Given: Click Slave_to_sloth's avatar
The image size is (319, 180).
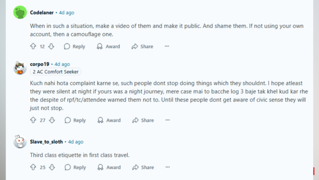Looking at the screenshot, I should 20,141.
